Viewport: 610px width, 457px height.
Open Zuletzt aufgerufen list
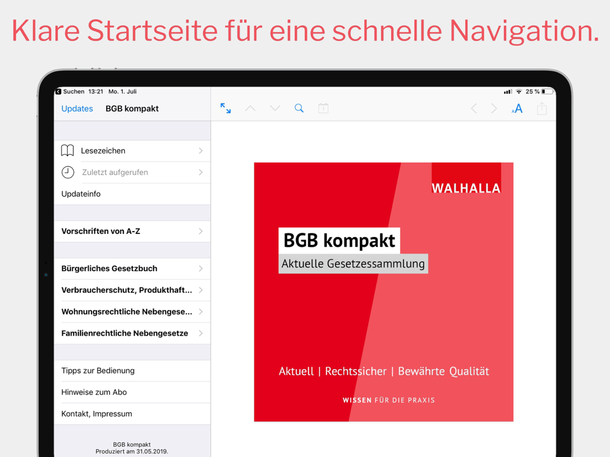pyautogui.click(x=132, y=172)
